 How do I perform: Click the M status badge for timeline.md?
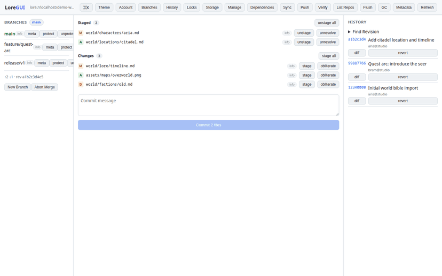[81, 66]
